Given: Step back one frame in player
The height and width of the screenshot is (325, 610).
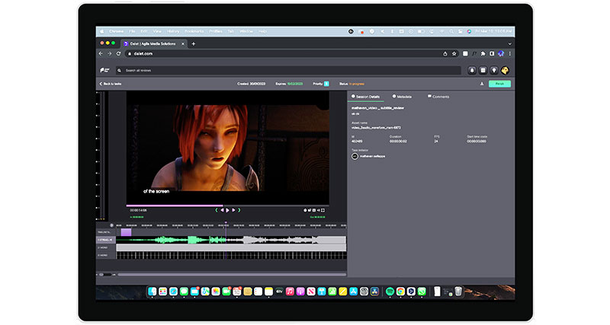Looking at the screenshot, I should pos(221,210).
